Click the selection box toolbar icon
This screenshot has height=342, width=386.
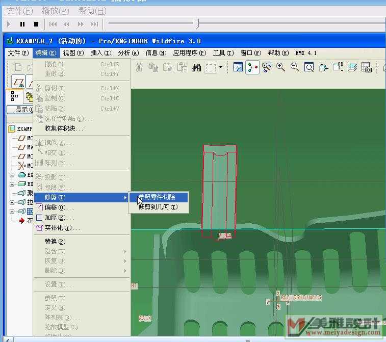coord(211,67)
